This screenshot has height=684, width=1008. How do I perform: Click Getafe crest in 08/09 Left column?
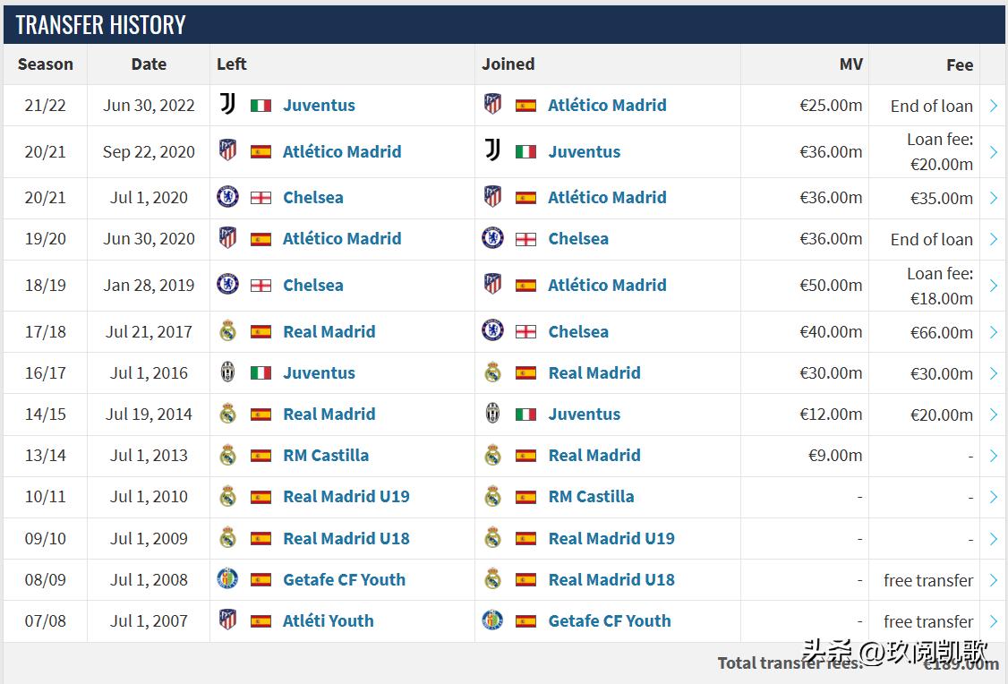(228, 579)
